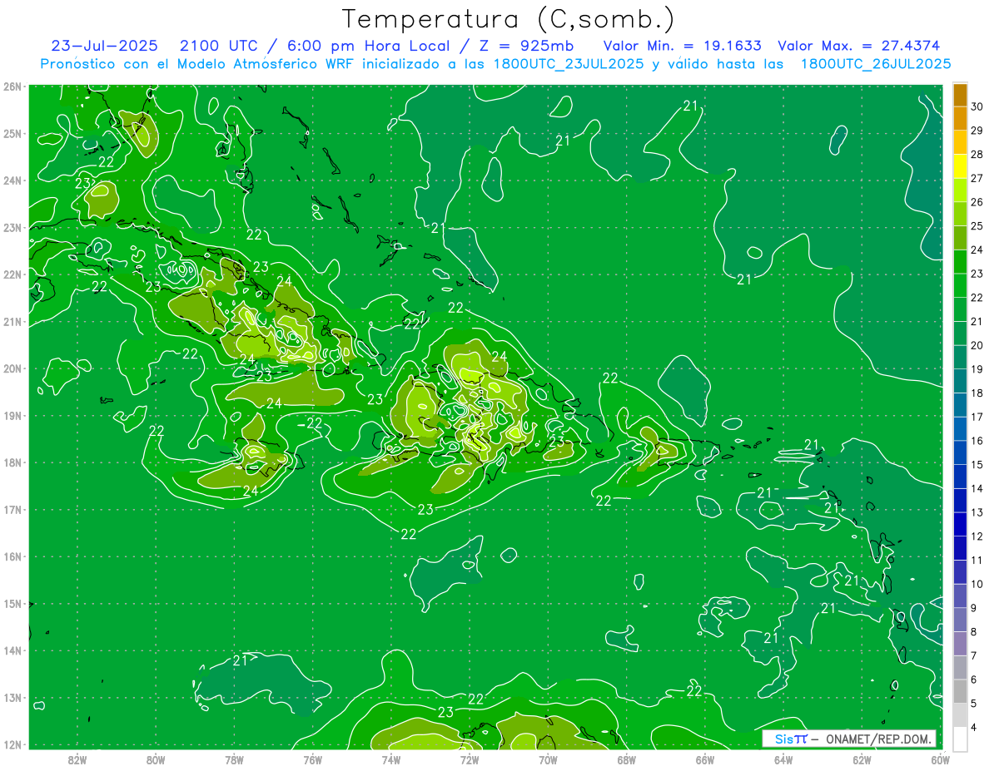Click the color-scale value '19'

tap(977, 369)
